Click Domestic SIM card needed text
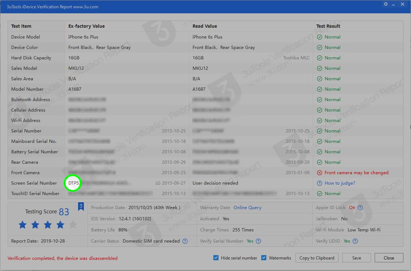Image resolution: width=411 pixels, height=271 pixels. pyautogui.click(x=151, y=241)
